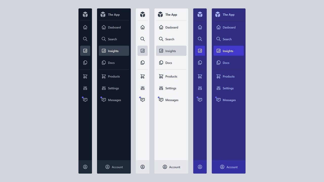324x182 pixels.
Task: View Messages in the dark expanded sidebar
Action: tap(114, 100)
